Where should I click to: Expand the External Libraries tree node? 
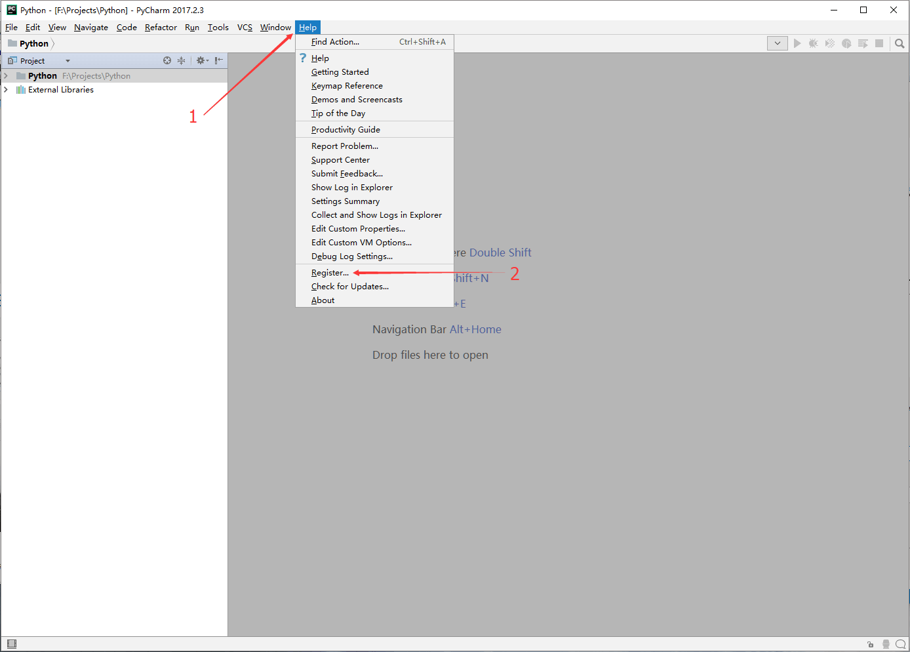click(x=7, y=90)
